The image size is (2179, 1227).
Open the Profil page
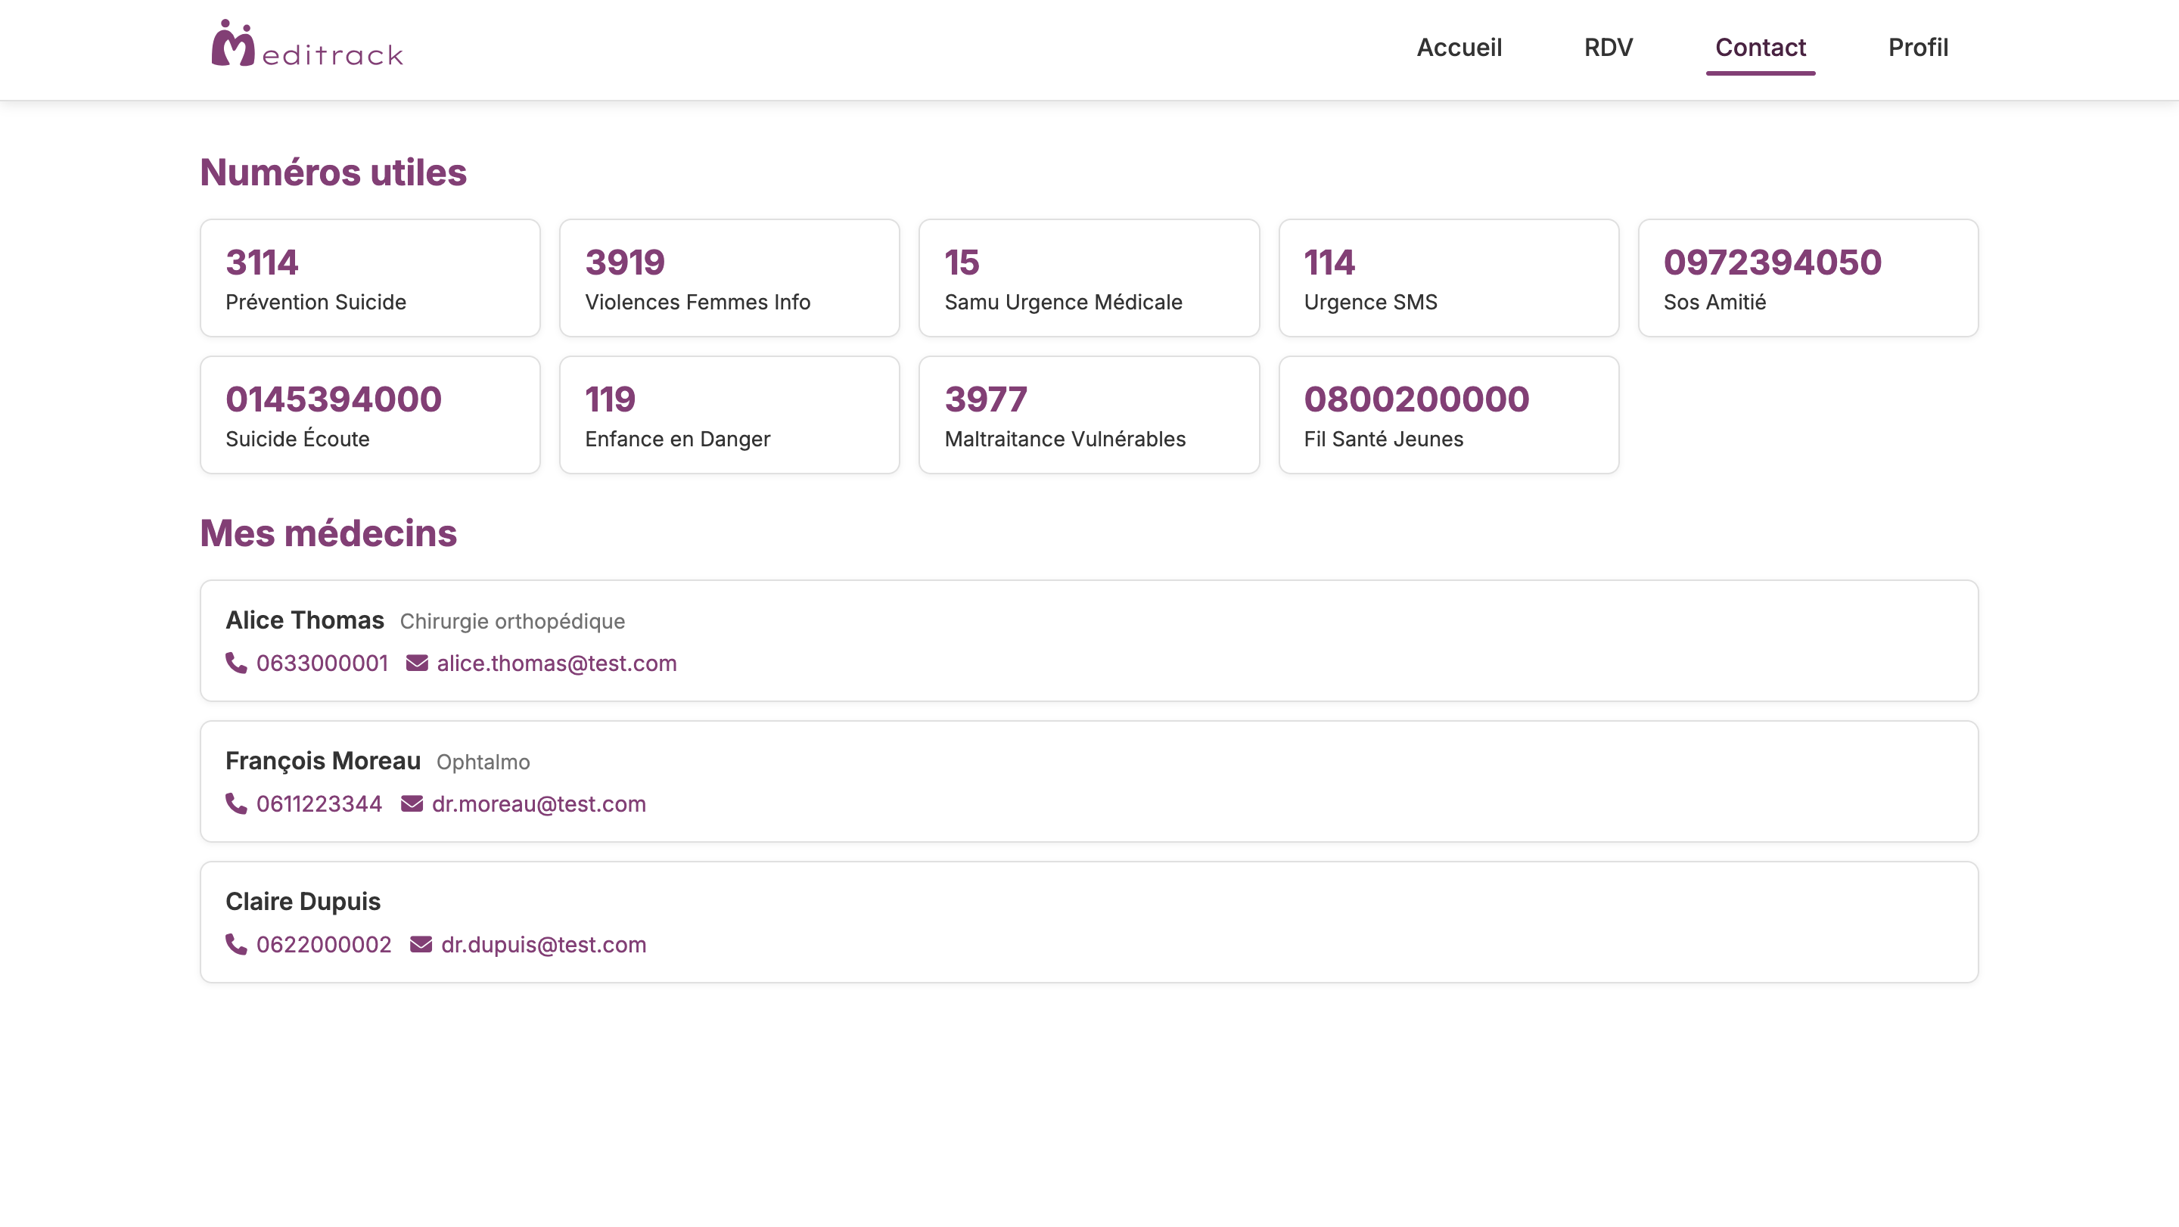[x=1918, y=48]
